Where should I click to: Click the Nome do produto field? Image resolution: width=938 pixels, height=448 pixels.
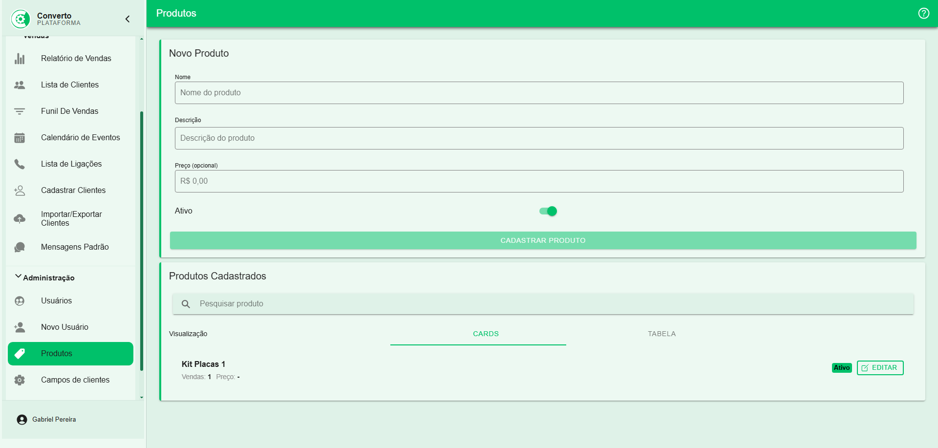[x=539, y=93]
